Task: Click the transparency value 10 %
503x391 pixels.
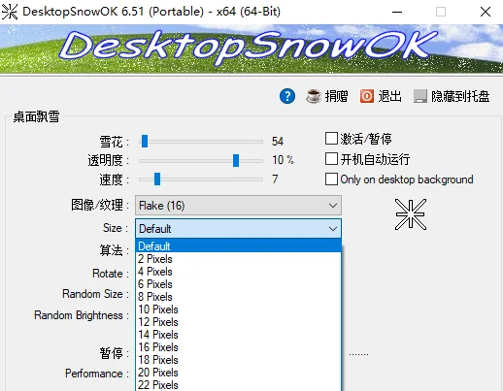Action: [x=283, y=160]
